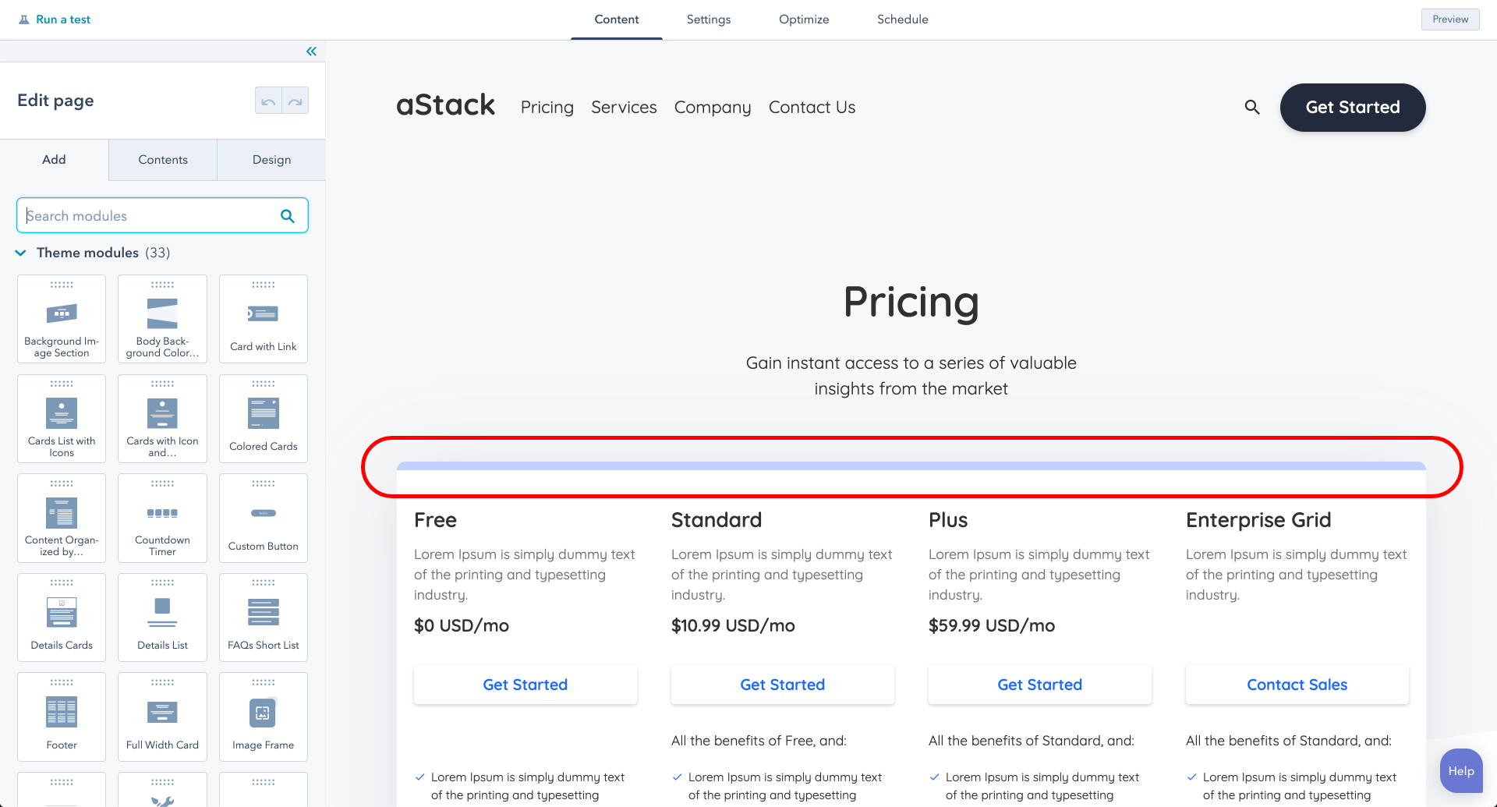Viewport: 1497px width, 807px height.
Task: Select the Custom Button module
Action: click(264, 518)
